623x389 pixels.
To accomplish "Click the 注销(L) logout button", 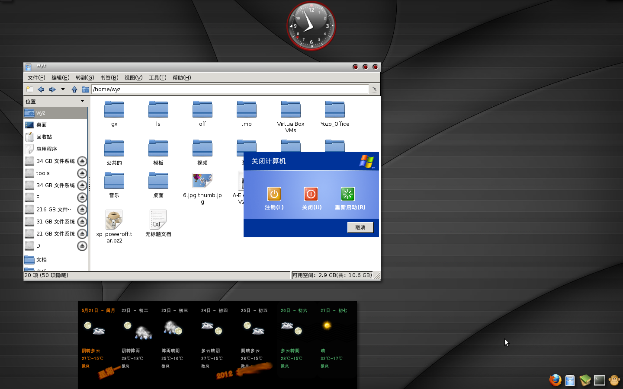I will [x=274, y=199].
